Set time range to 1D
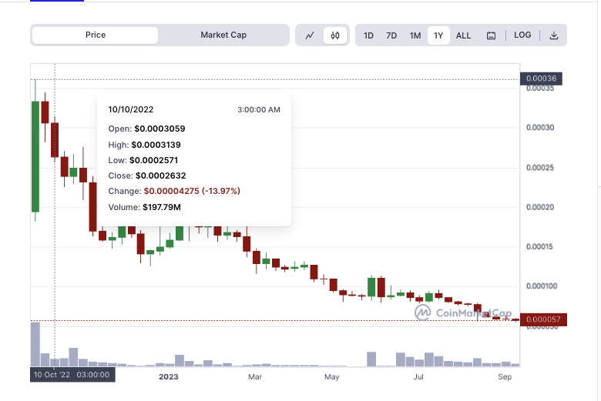Viewport: 601px width, 401px height. 368,35
